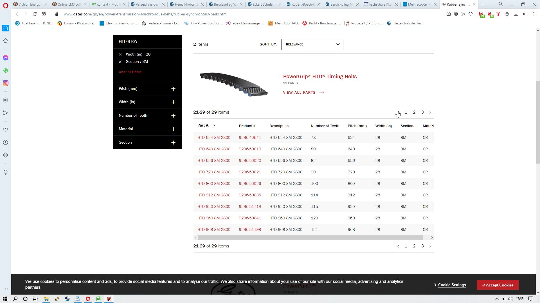Open sidebar settings gear

coord(6,155)
